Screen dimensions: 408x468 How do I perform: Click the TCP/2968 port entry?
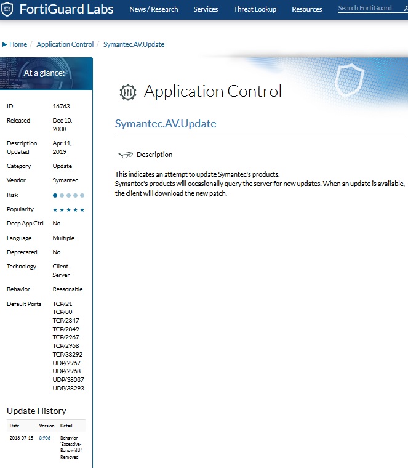tap(66, 346)
